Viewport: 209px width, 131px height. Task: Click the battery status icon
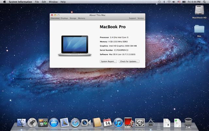coord(184,2)
